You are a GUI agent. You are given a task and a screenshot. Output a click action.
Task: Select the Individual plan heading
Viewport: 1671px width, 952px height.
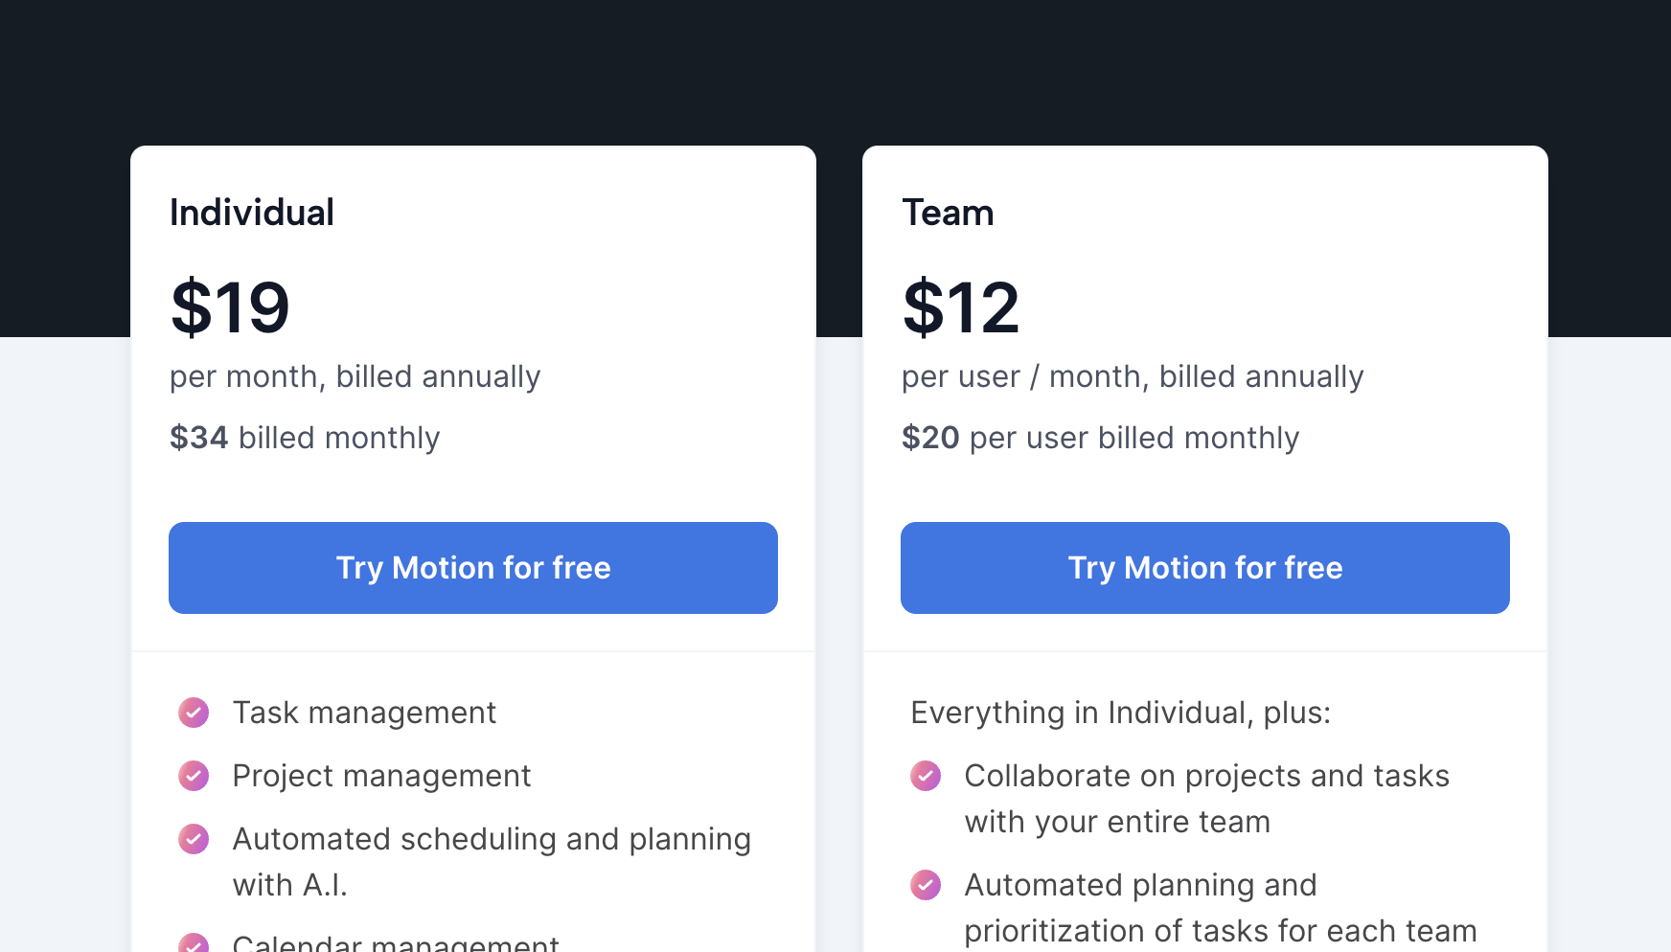tap(251, 213)
